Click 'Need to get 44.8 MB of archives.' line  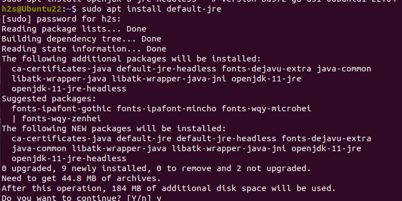coord(81,178)
